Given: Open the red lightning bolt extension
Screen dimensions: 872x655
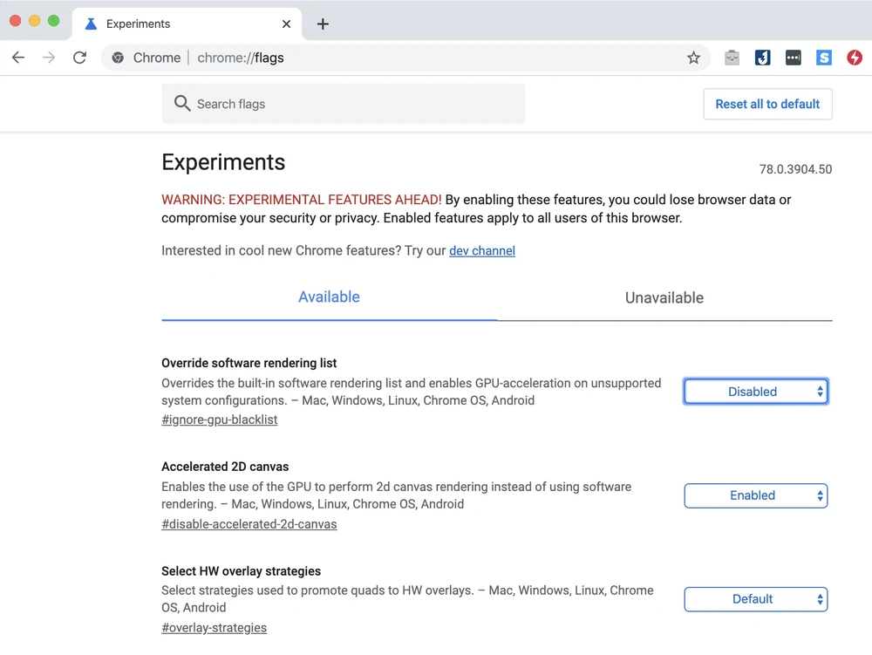Looking at the screenshot, I should (855, 58).
